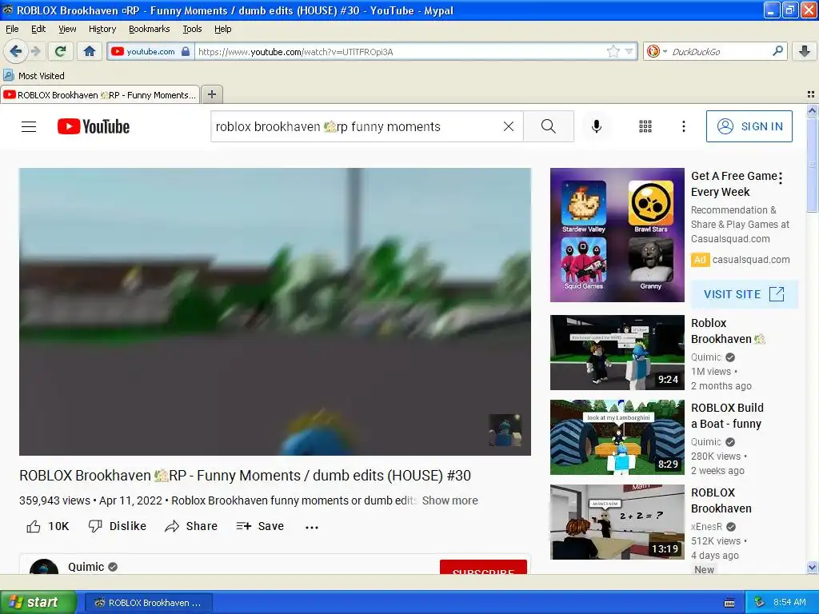Reload the current page
This screenshot has width=819, height=614.
click(60, 51)
